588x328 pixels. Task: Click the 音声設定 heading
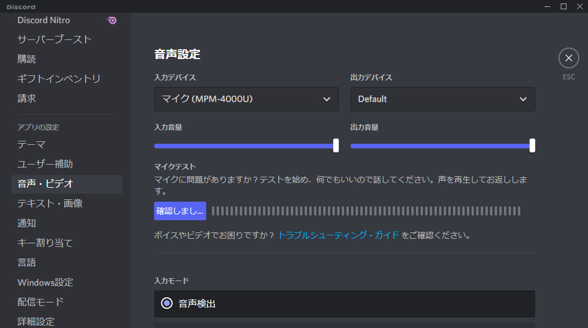(177, 54)
